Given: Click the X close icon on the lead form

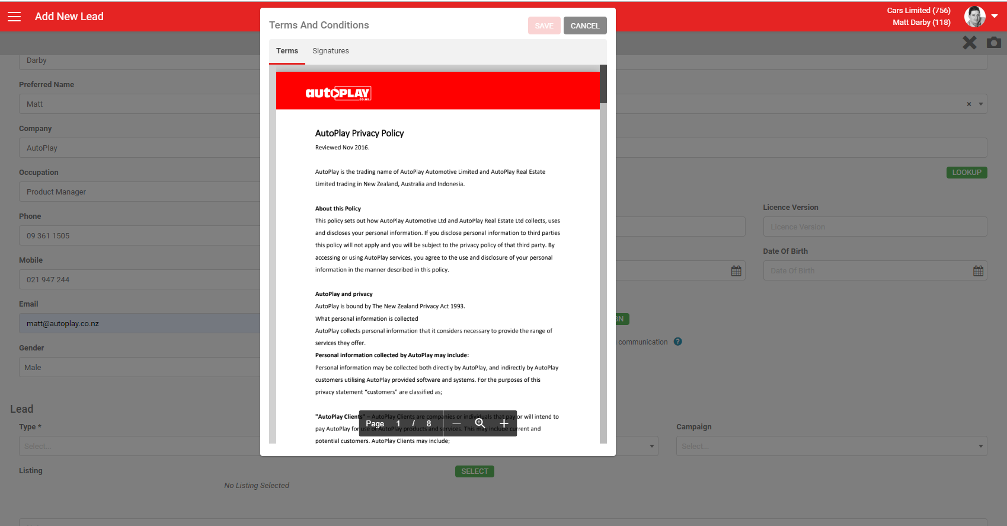Looking at the screenshot, I should point(970,43).
